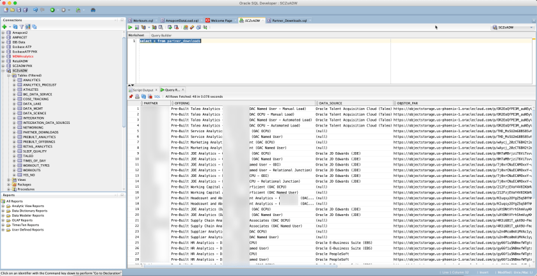
Task: Click the green Back navigation arrow icon
Action: pos(52,10)
